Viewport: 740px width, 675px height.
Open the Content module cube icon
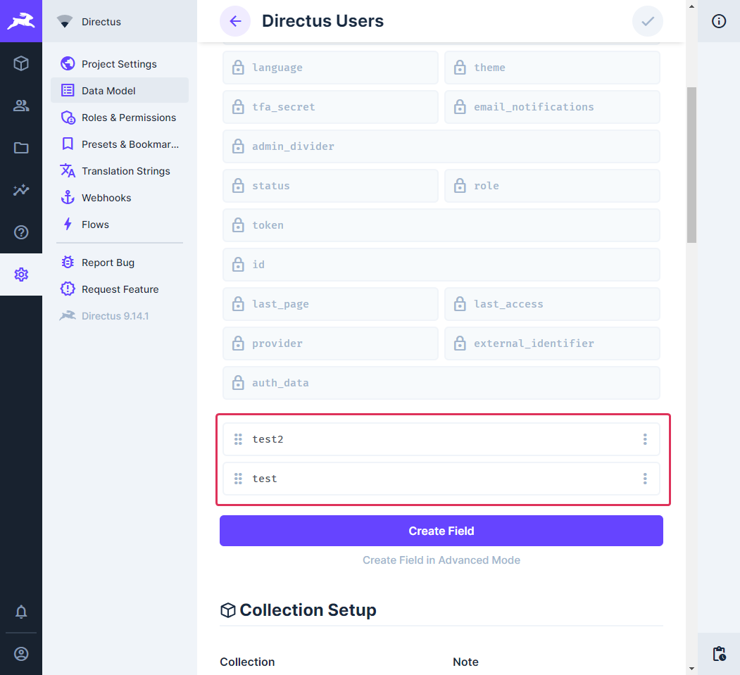(20, 63)
